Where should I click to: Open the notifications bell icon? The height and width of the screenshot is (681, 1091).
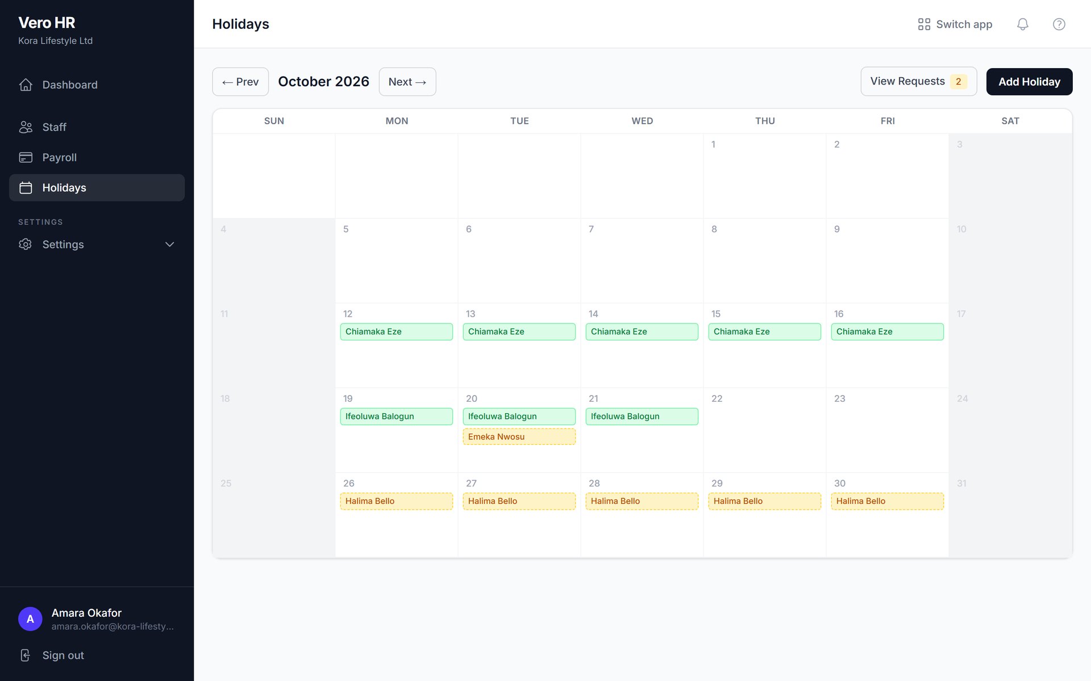pos(1022,24)
